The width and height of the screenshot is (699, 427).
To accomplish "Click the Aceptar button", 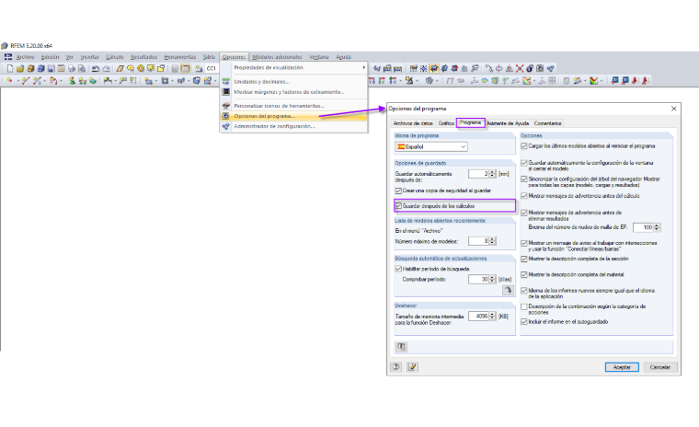I will (x=622, y=367).
